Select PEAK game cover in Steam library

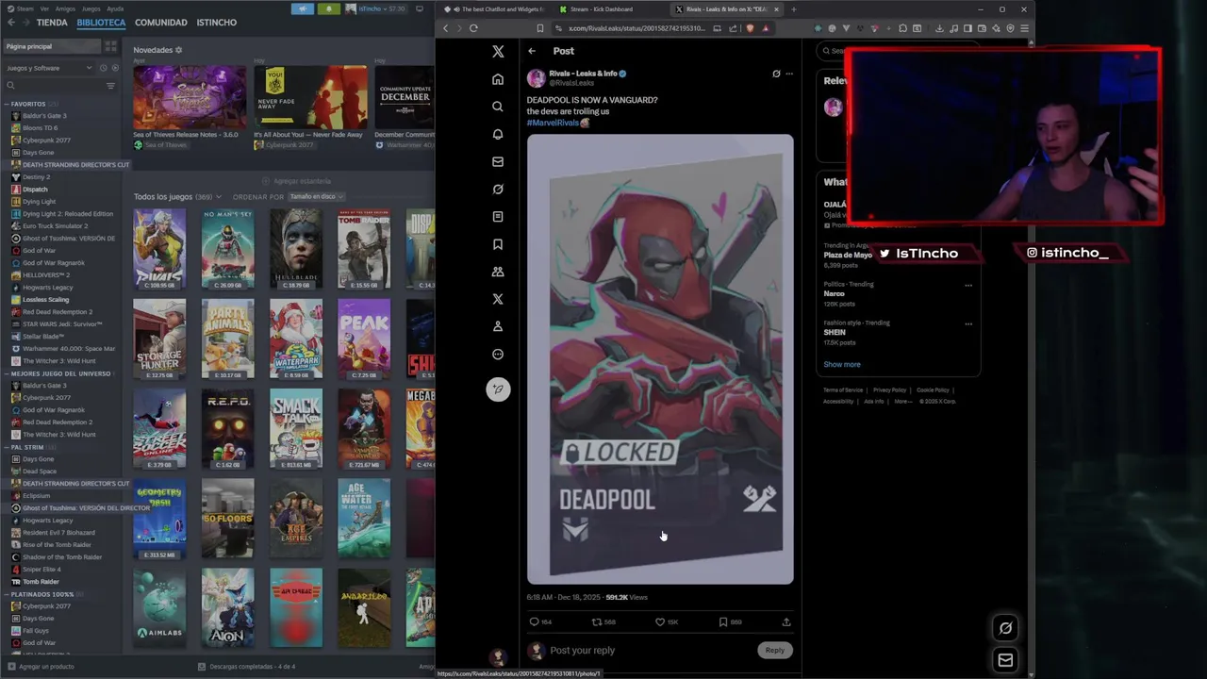point(364,339)
